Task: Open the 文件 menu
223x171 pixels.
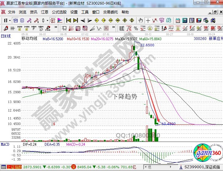Action: (x=12, y=12)
